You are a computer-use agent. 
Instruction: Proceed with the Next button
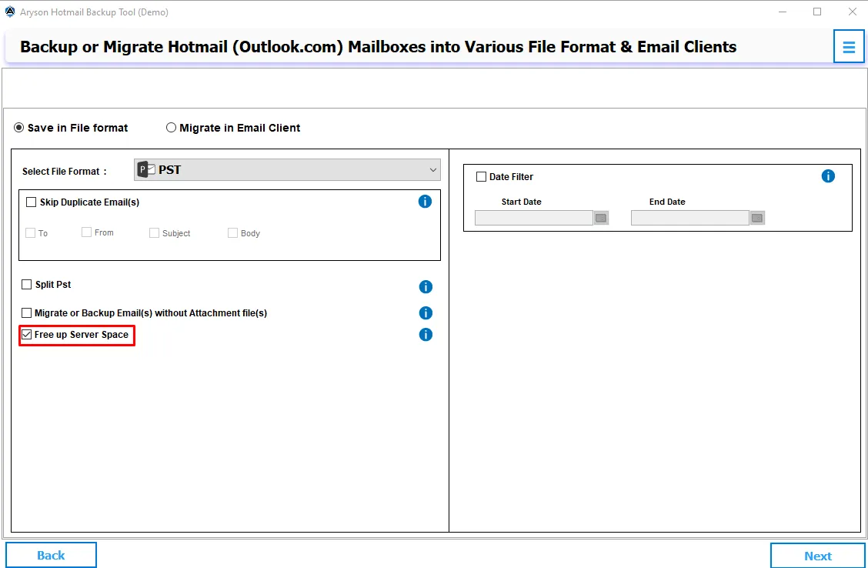818,556
